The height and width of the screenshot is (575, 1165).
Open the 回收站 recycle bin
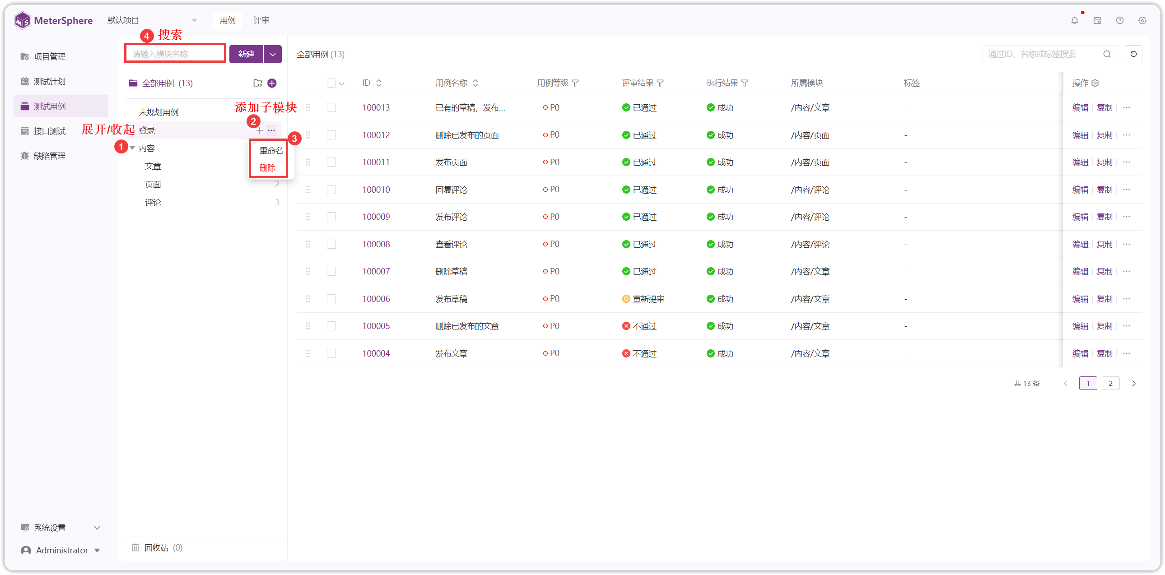point(157,547)
